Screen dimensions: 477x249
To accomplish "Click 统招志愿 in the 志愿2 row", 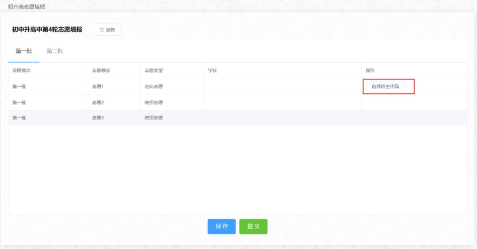I will click(x=154, y=103).
